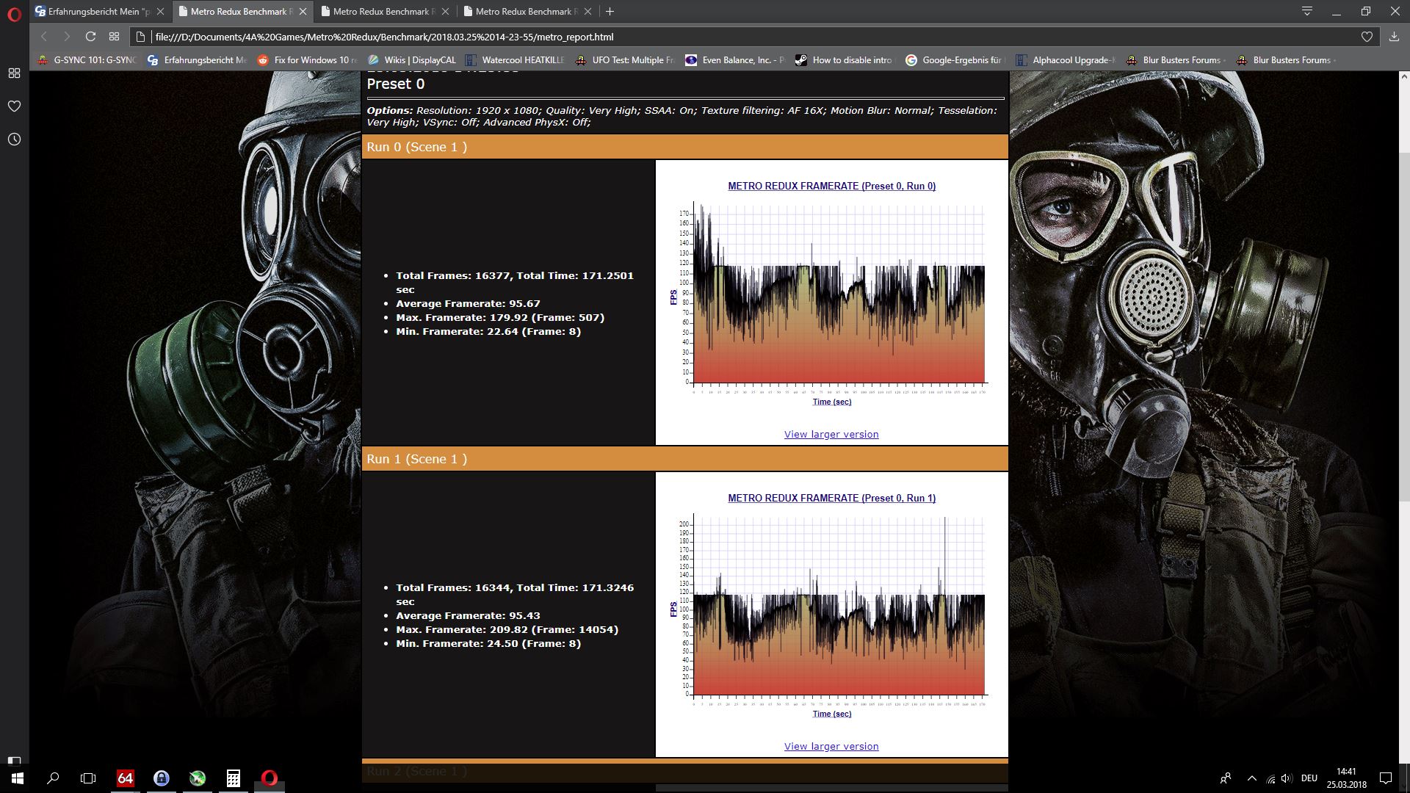Viewport: 1410px width, 793px height.
Task: Open Speed Dial start page icon
Action: 114,37
